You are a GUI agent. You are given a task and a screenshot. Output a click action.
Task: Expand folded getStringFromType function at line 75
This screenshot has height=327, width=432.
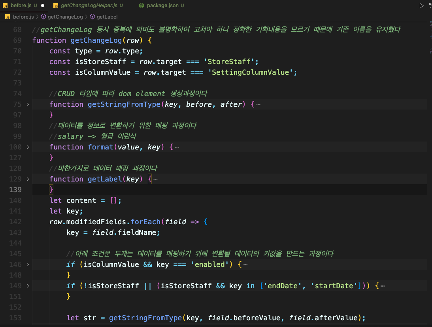[x=28, y=104]
